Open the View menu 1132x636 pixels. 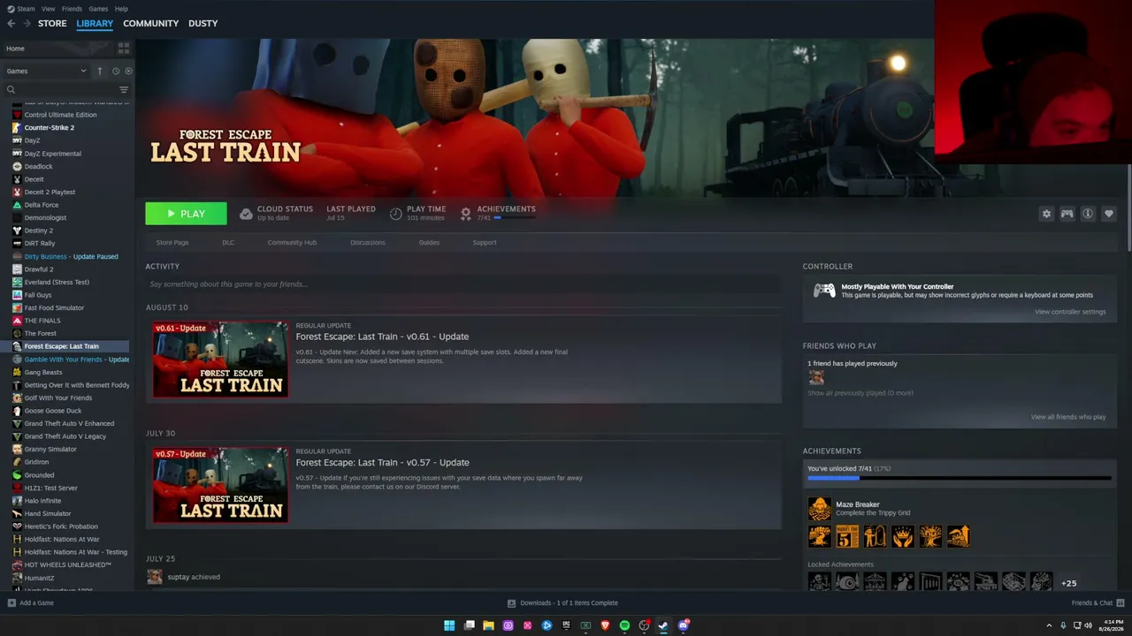48,9
